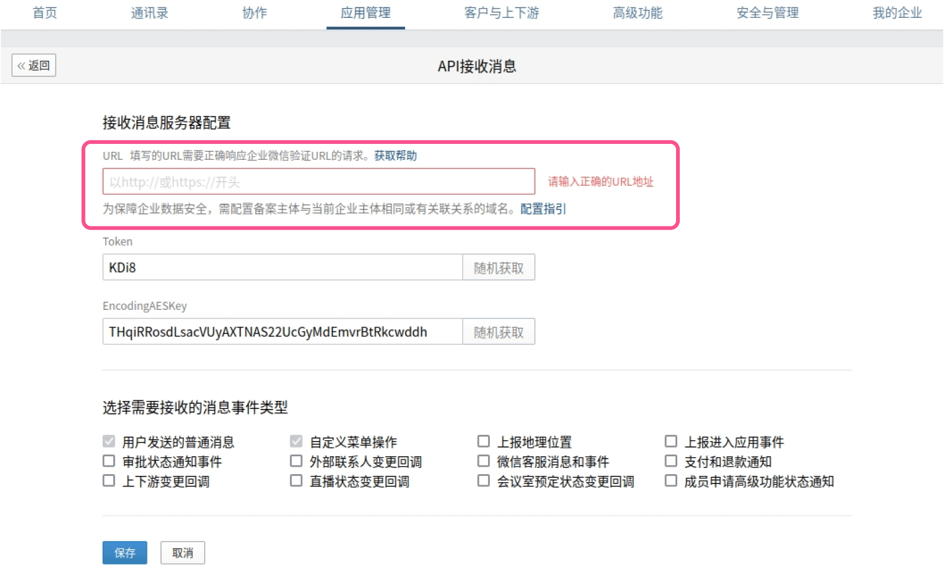This screenshot has height=583, width=944.
Task: Click the 返回 back button
Action: [x=34, y=65]
